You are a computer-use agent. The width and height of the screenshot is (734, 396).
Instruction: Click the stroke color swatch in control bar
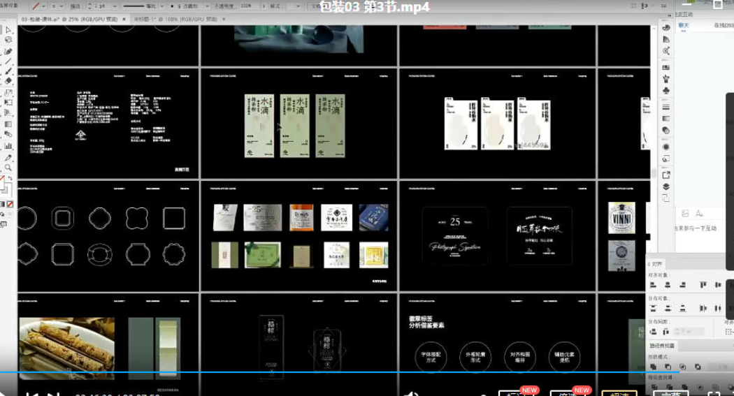36,6
